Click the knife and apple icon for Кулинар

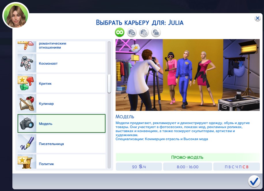27,103
